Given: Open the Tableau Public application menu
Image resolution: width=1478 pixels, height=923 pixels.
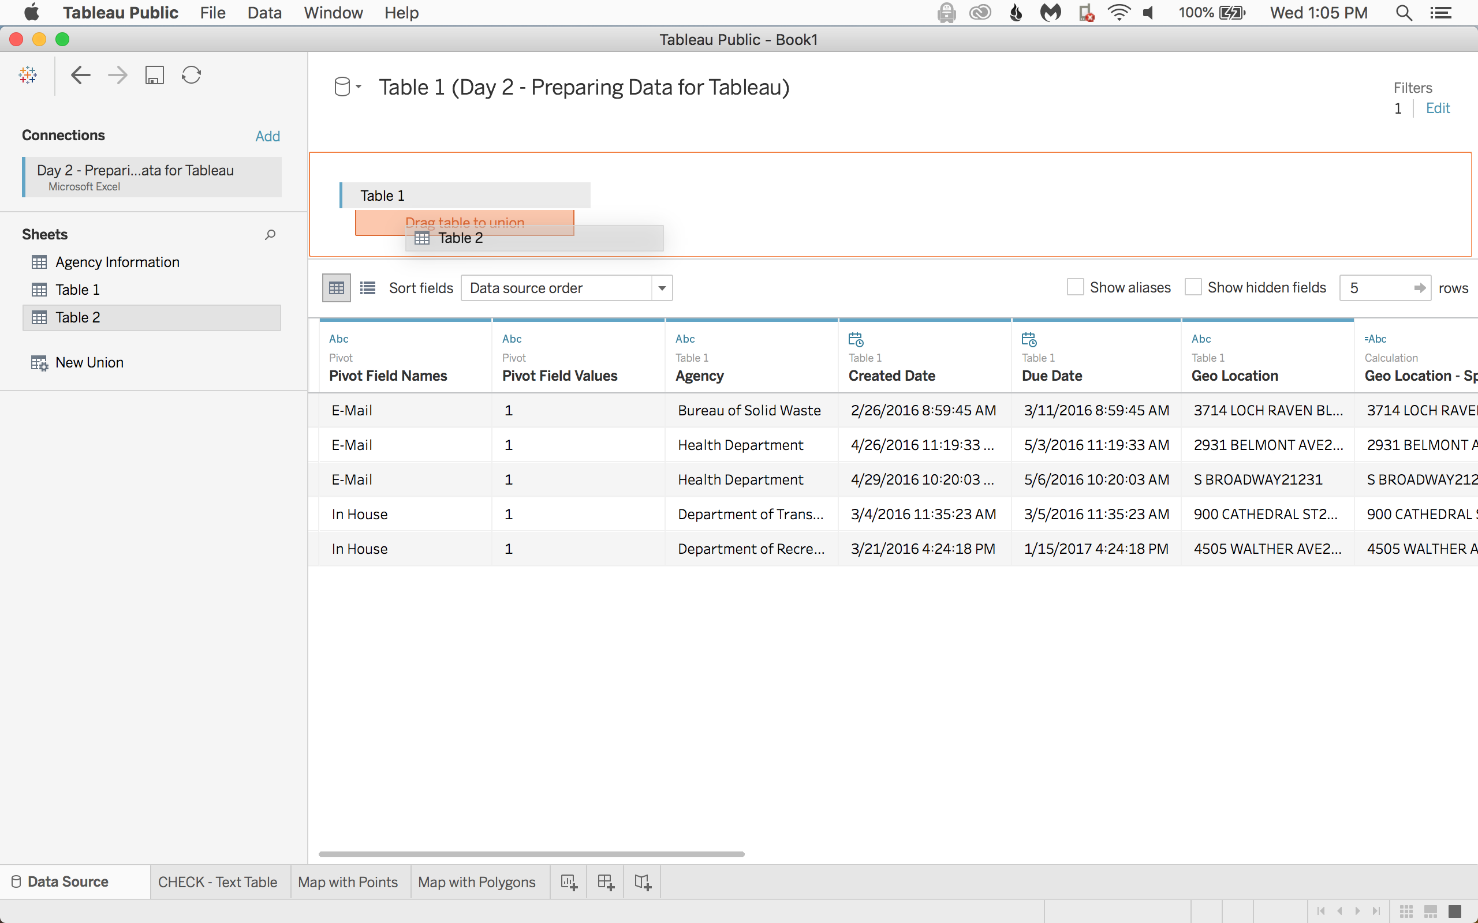Looking at the screenshot, I should (x=120, y=13).
